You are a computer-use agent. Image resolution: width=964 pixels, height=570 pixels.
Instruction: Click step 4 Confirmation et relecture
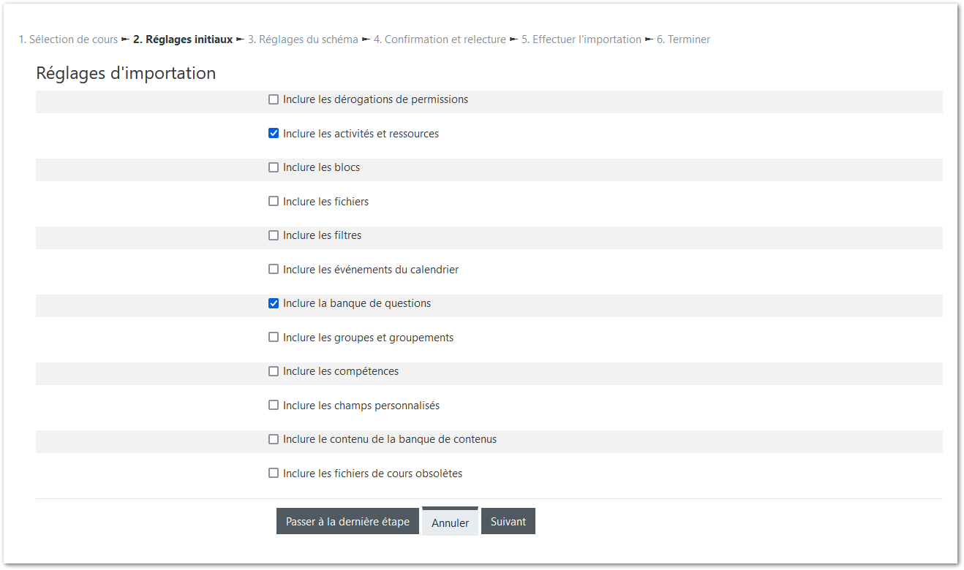(440, 39)
